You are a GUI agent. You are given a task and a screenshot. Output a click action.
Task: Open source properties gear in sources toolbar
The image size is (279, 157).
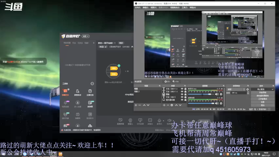click(172, 105)
